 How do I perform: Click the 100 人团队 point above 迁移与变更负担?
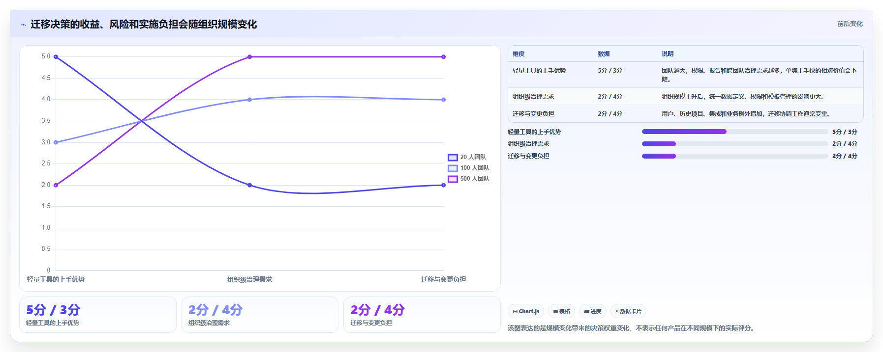[x=443, y=100]
